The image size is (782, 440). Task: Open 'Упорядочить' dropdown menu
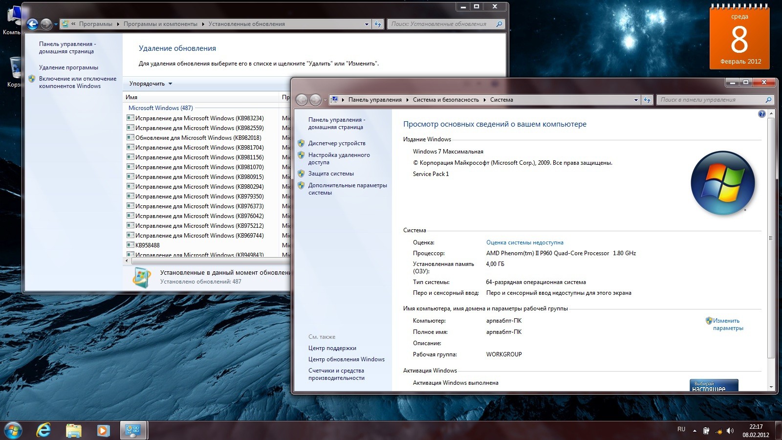151,84
